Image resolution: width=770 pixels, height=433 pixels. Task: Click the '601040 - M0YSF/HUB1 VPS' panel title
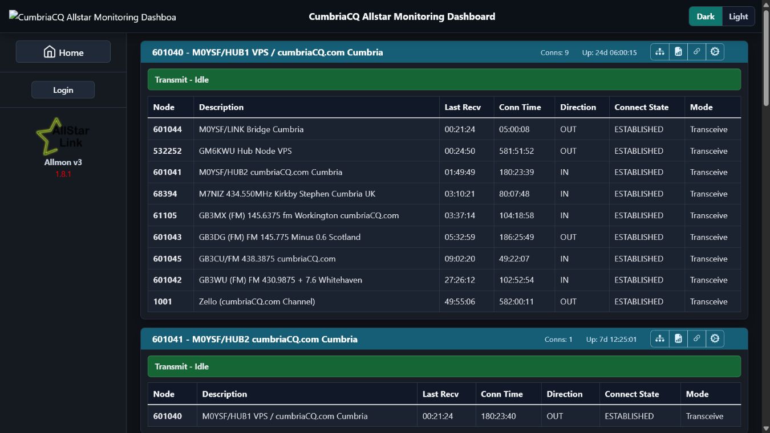tap(268, 52)
